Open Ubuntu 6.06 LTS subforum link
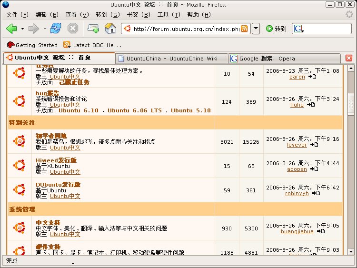Image resolution: width=357 pixels, height=268 pixels. pyautogui.click(x=135, y=110)
